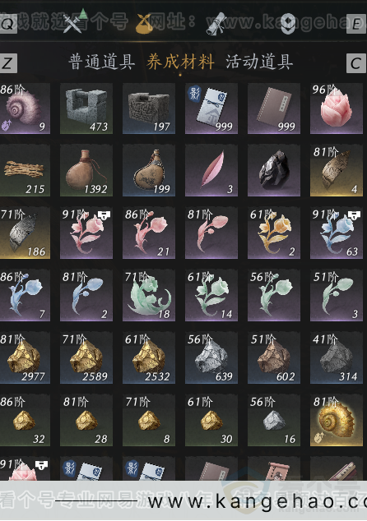This screenshot has width=367, height=521.
Task: Pick the brown gourd flask with 1392
Action: coord(86,171)
